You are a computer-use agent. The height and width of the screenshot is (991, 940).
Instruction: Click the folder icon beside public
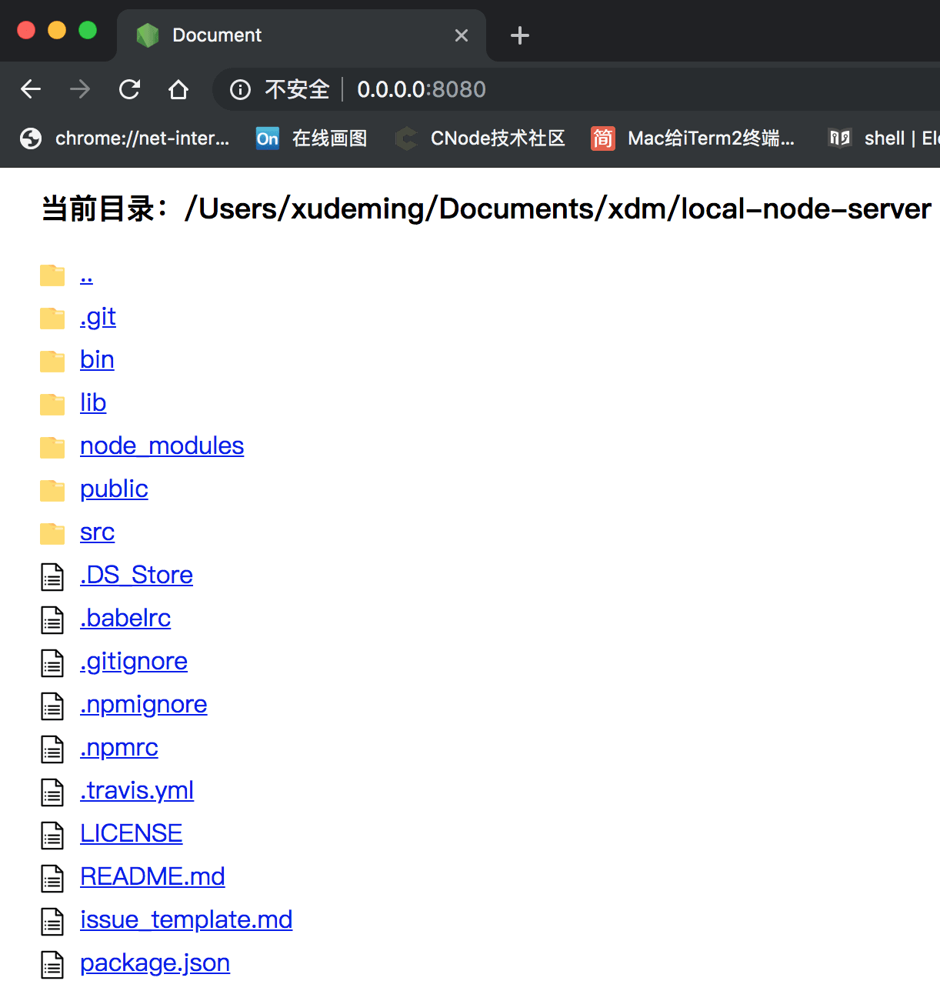(52, 490)
